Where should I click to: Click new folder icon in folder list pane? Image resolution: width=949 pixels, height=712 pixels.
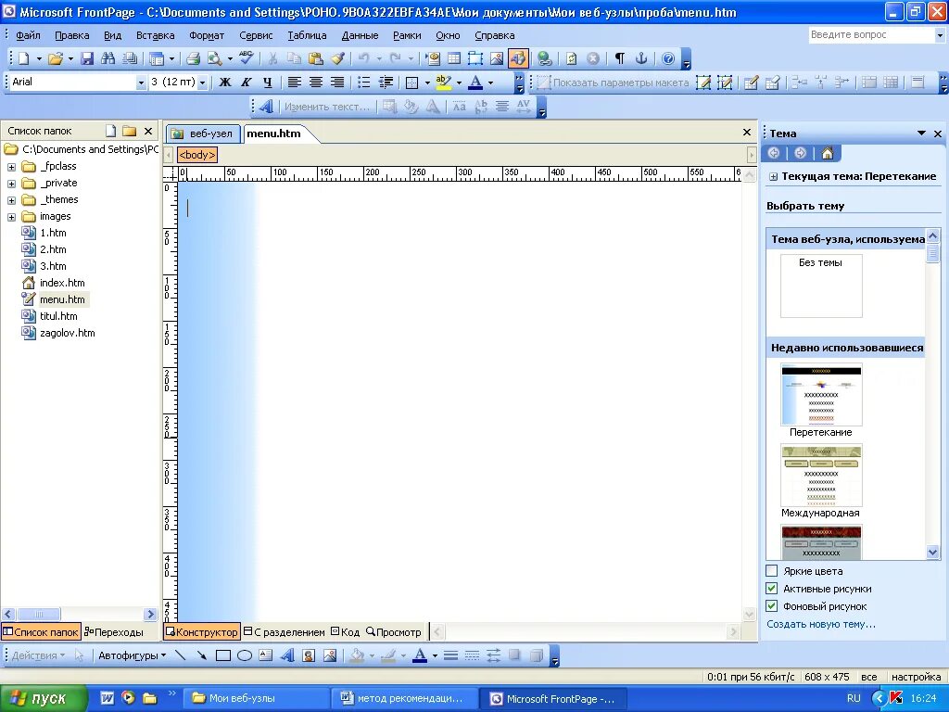click(129, 131)
